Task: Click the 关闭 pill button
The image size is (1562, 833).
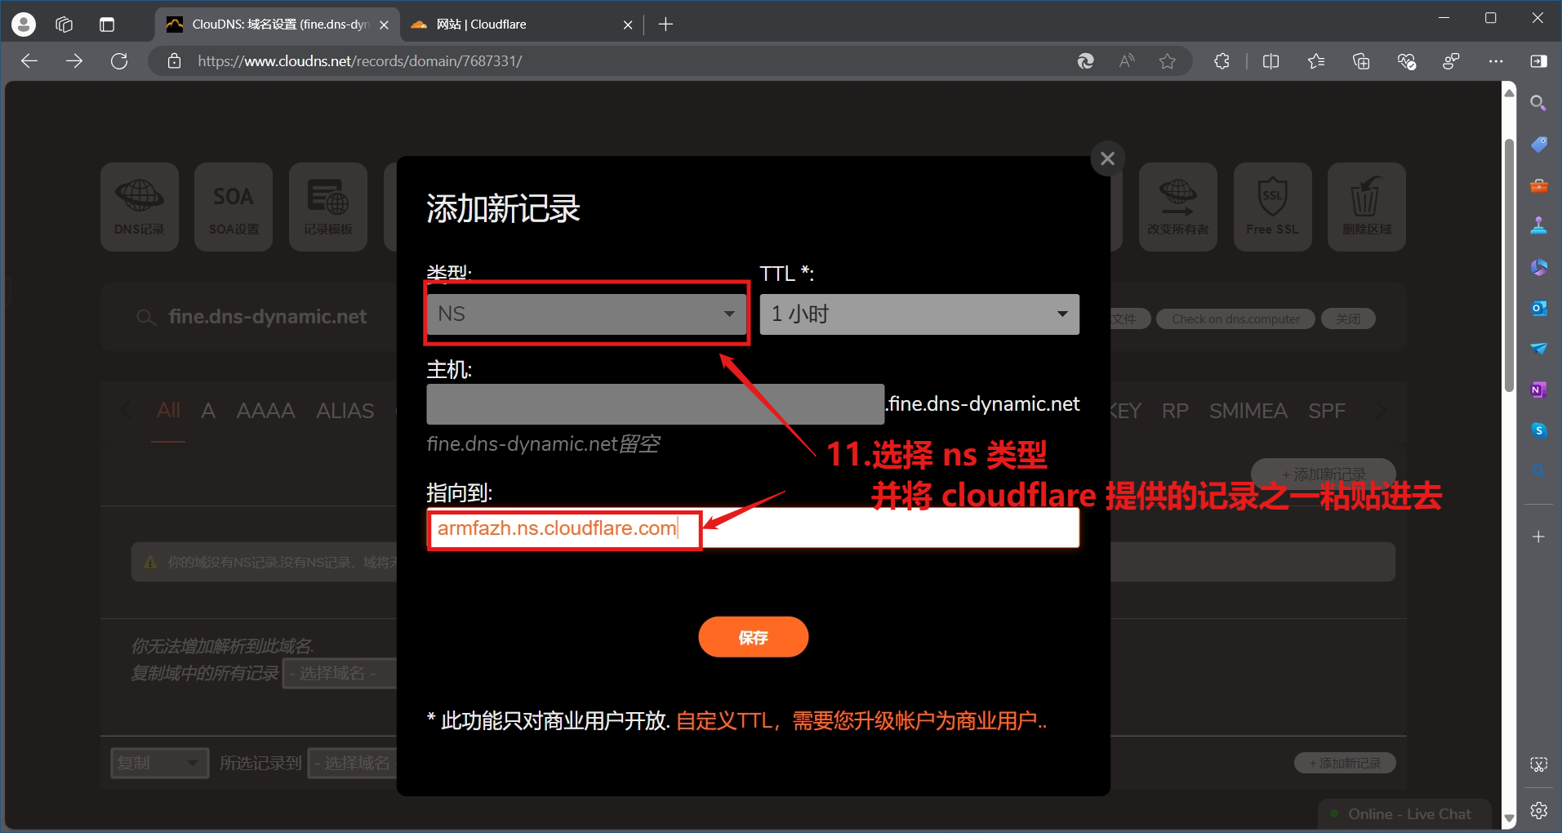Action: [x=1348, y=319]
